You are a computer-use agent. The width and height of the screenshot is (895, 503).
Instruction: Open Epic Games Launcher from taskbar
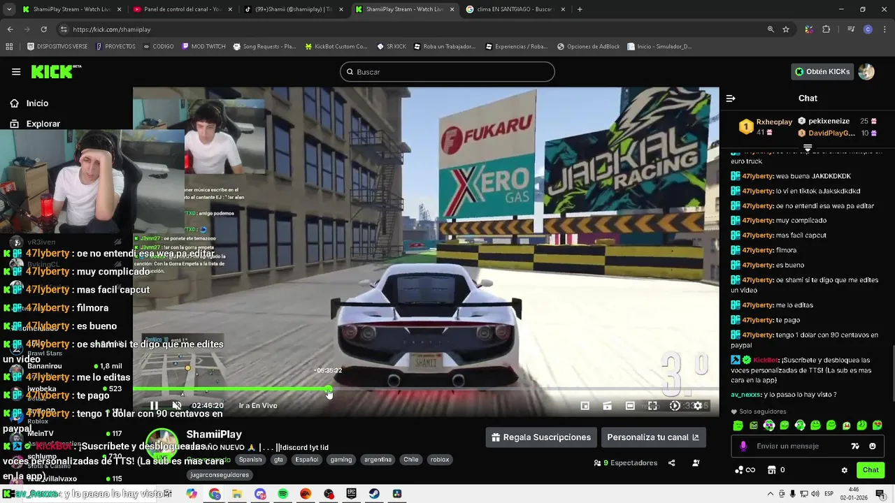pos(352,494)
